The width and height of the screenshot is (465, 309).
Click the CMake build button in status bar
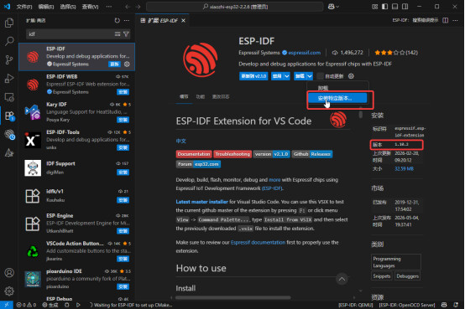(x=50, y=305)
